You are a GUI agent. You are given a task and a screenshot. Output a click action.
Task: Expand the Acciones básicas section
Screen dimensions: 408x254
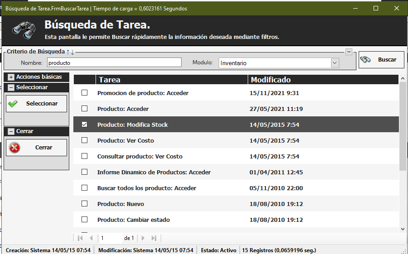tap(11, 77)
